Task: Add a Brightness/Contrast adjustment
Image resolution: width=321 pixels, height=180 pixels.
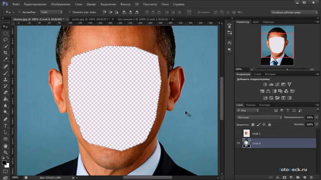Action: click(265, 84)
